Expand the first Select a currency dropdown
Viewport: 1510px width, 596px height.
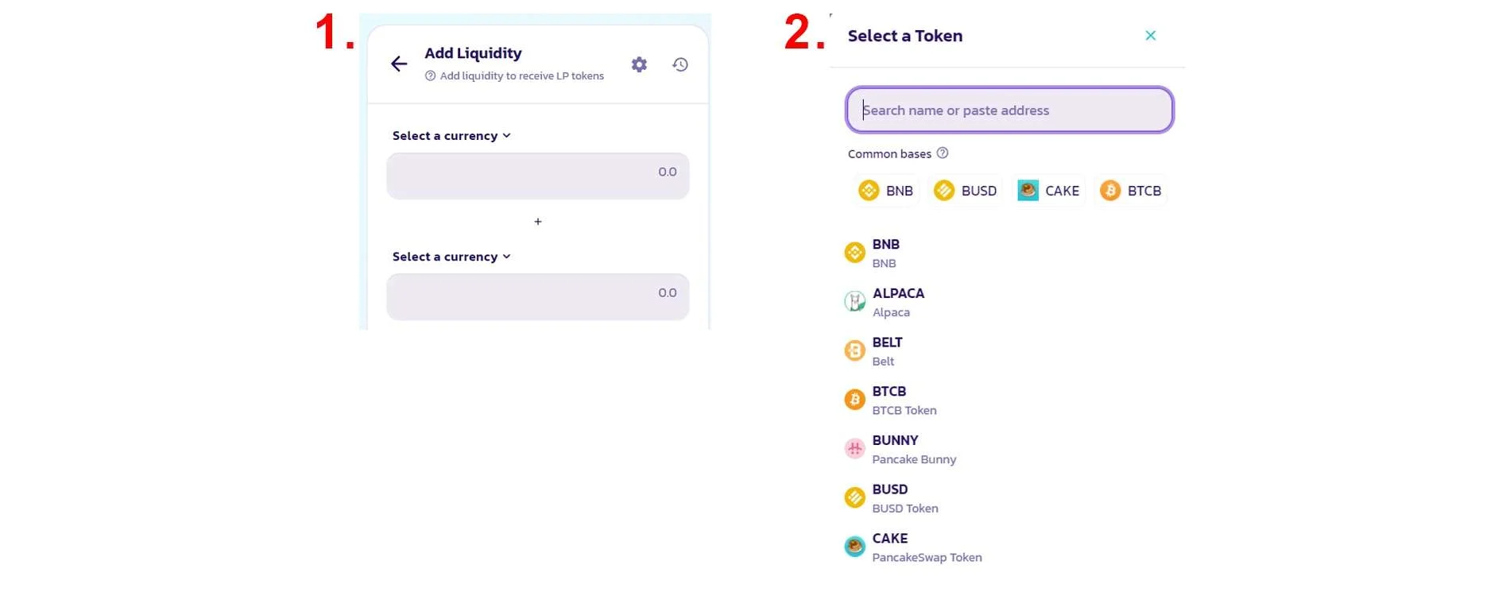point(451,136)
